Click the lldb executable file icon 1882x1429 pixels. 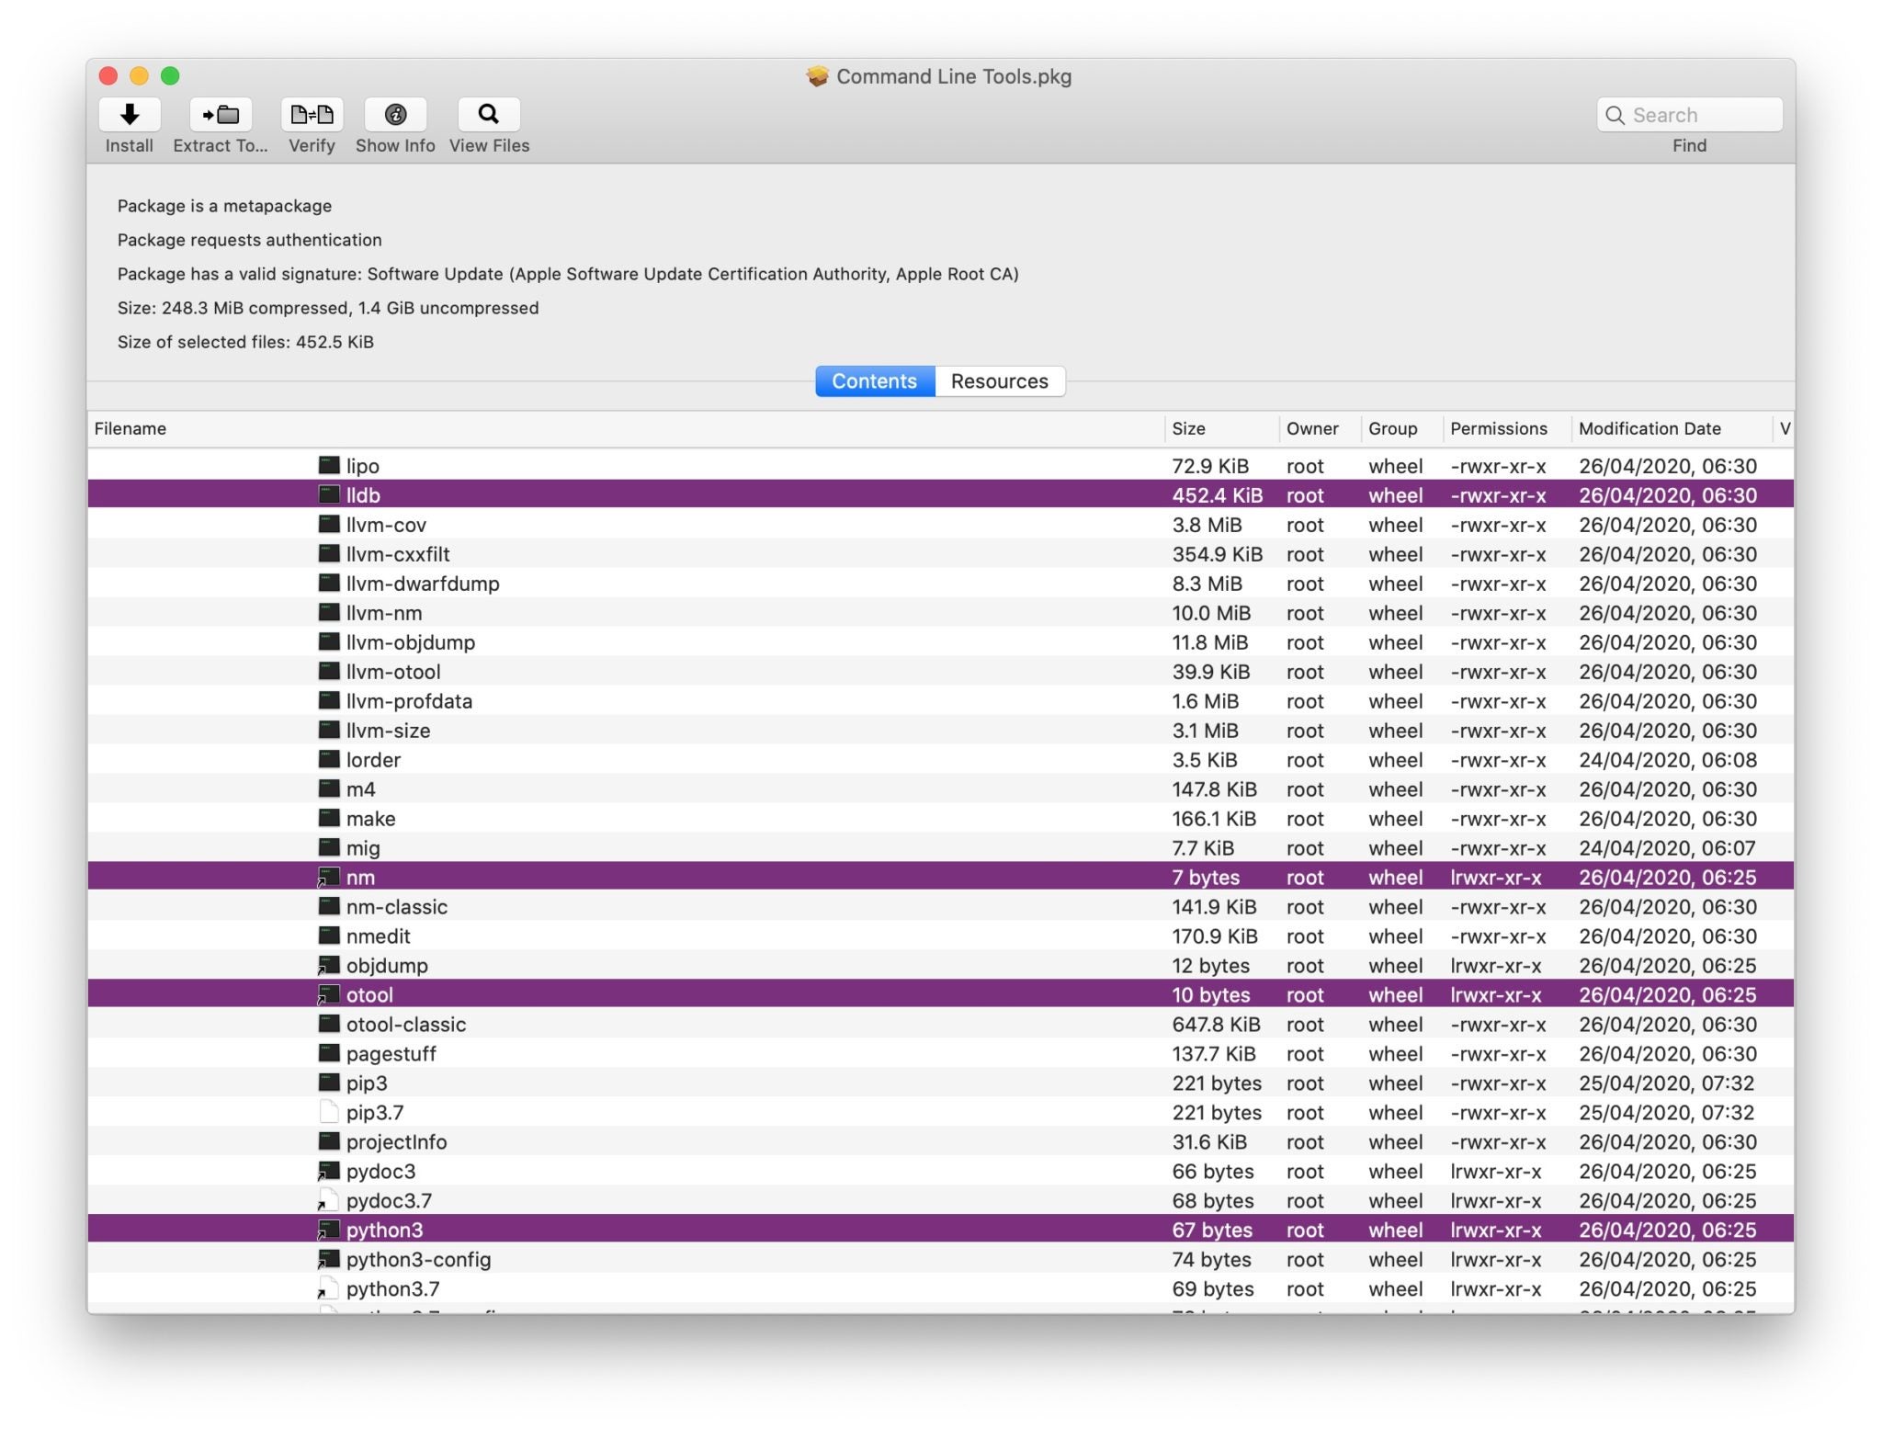coord(328,495)
